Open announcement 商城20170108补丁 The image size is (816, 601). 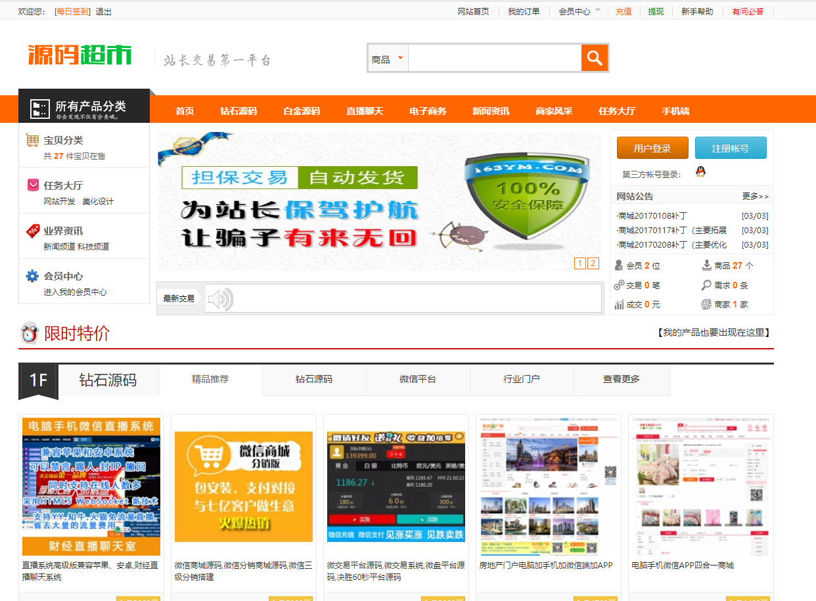point(652,215)
